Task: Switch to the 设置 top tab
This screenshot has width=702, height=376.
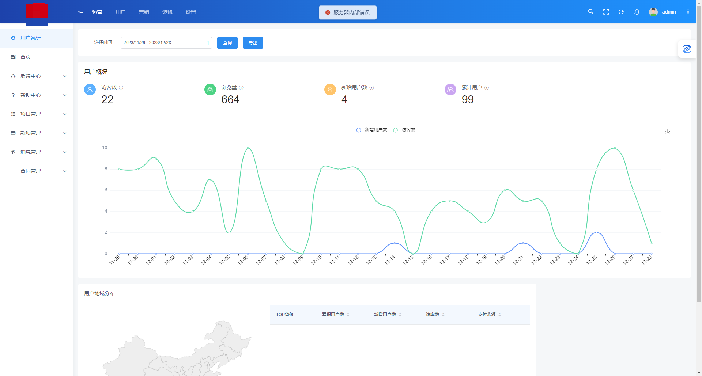Action: point(191,12)
